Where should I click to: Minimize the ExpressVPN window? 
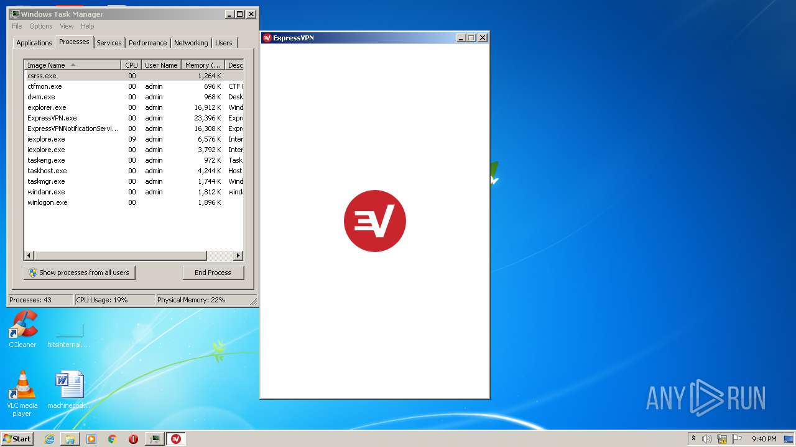(x=461, y=38)
